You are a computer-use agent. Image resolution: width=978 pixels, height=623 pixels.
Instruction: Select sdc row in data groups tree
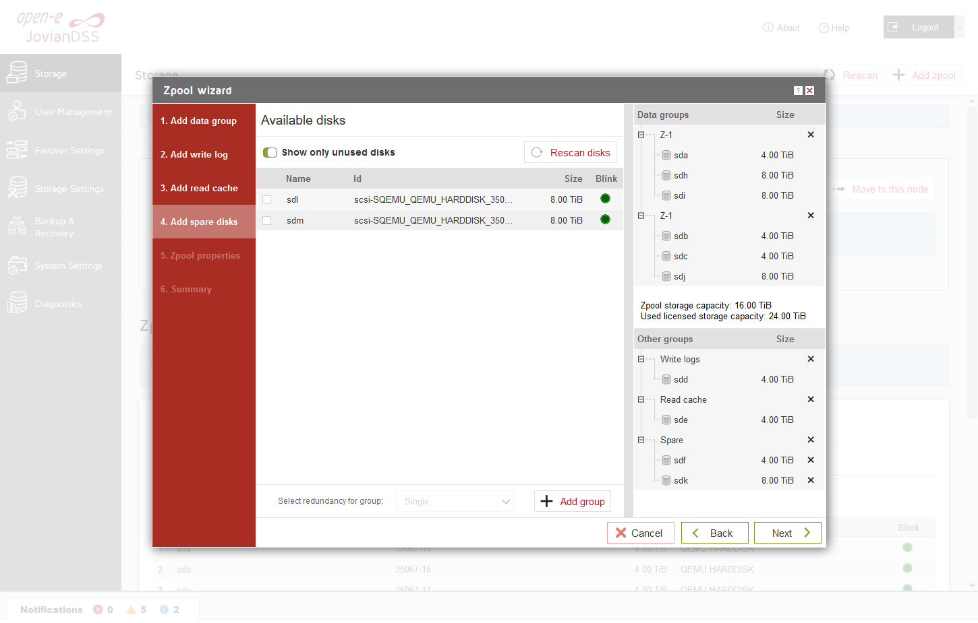pos(730,256)
